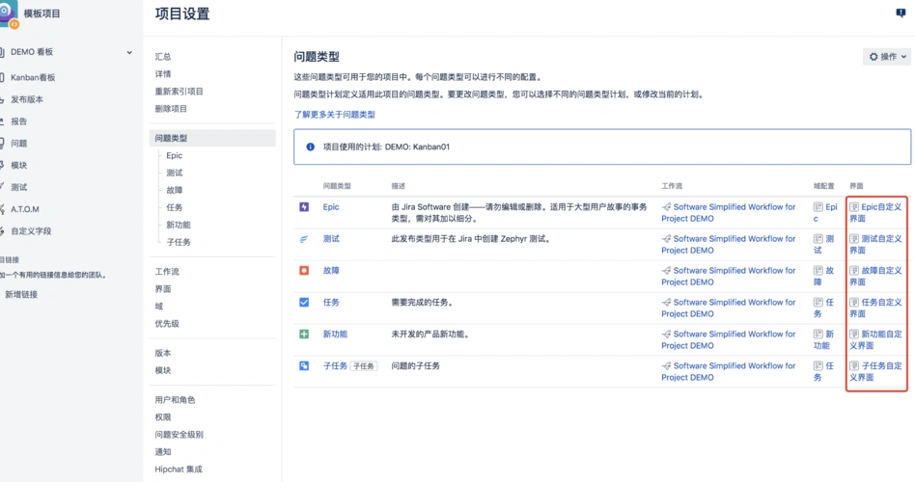
Task: Open the 新功能 issue type link in table
Action: 335,334
